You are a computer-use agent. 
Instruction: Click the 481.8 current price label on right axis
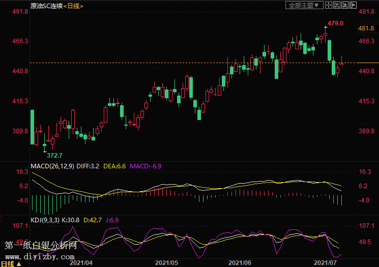[x=366, y=28]
